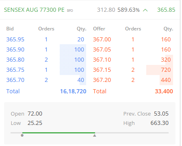Click offer quantity 320
Viewport: 182px width, 146px height.
[166, 60]
